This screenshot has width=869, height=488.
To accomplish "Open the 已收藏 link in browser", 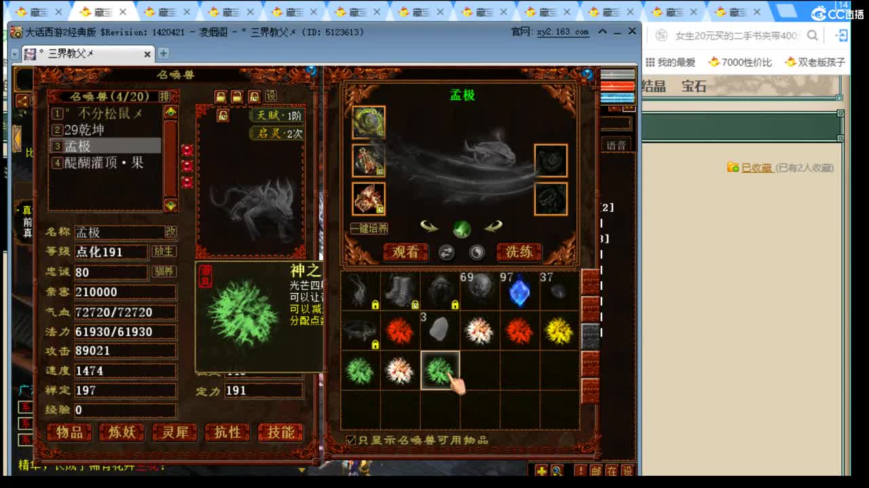I will [x=756, y=167].
